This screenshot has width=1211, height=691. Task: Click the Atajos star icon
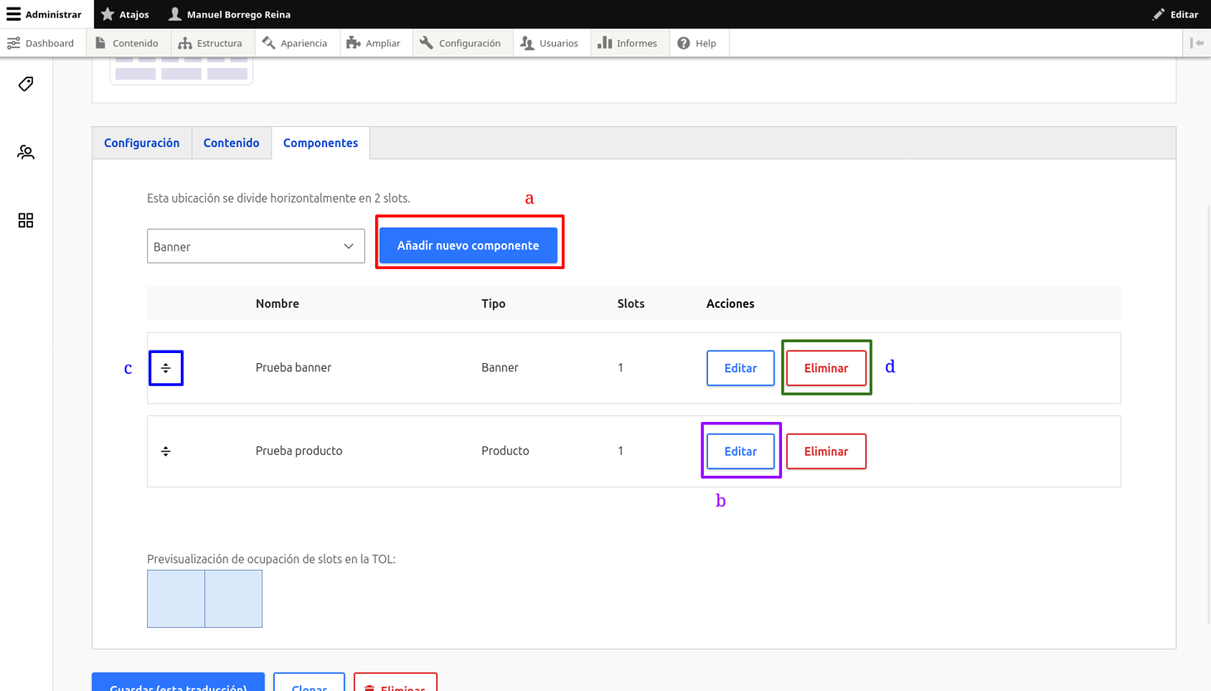(108, 14)
